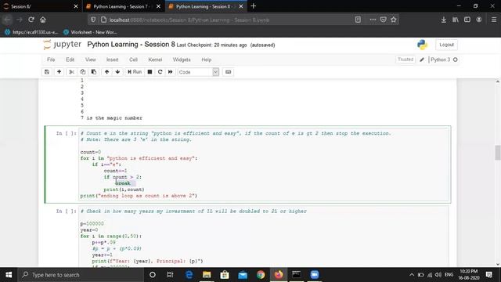This screenshot has height=282, width=501.
Task: Open File Explorer from taskbar
Action: tap(207, 275)
